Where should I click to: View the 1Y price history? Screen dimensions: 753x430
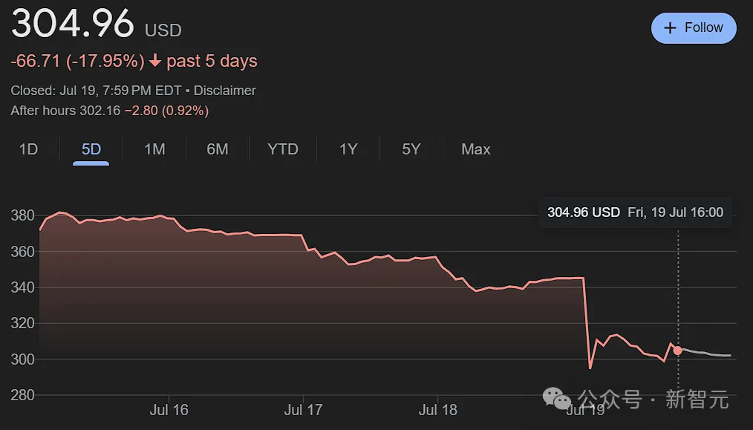coord(348,149)
